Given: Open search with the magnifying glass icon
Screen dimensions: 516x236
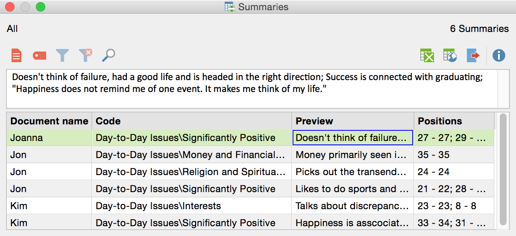Looking at the screenshot, I should [108, 55].
